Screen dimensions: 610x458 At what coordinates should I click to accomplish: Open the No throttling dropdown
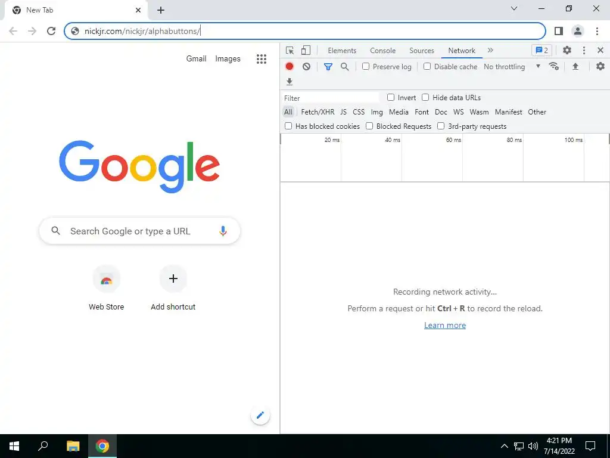pos(512,67)
